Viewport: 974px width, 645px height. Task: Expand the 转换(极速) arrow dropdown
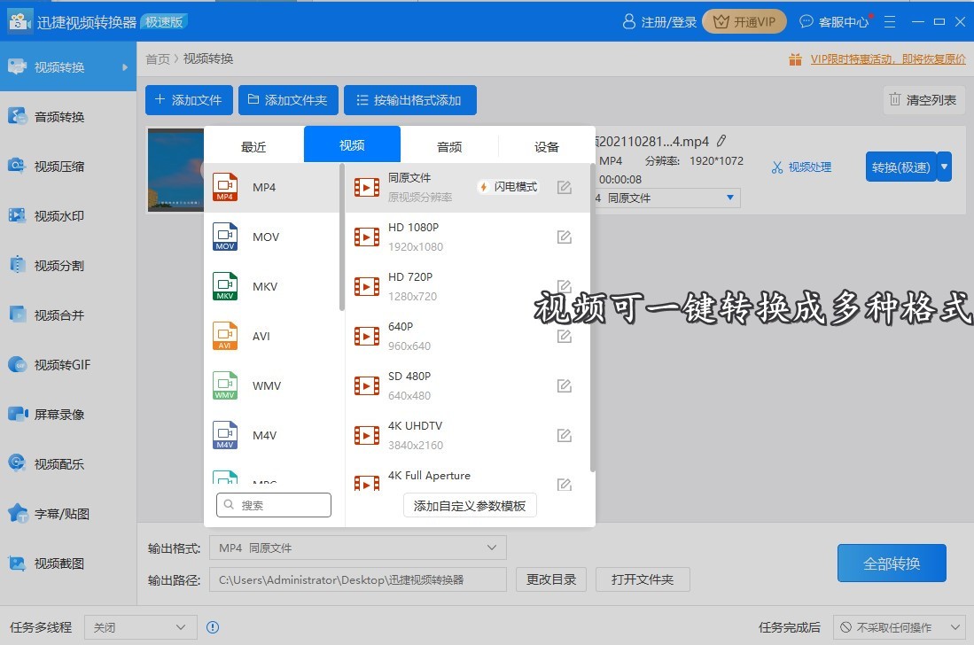tap(944, 167)
